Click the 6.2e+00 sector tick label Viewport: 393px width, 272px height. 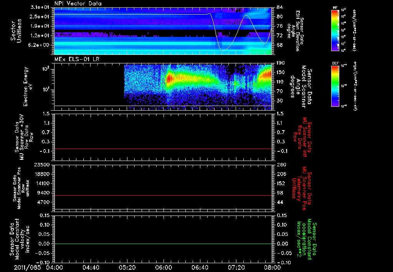(x=40, y=45)
